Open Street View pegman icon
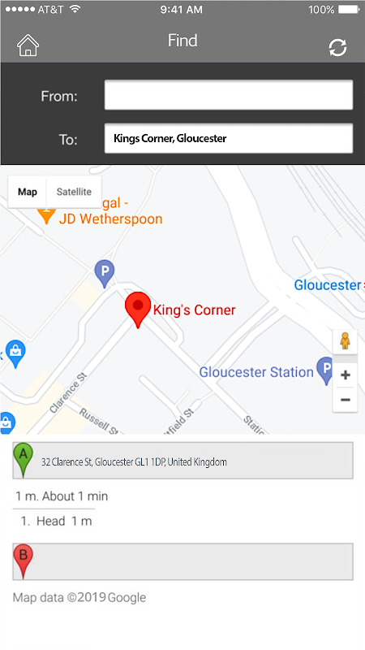365x650 pixels. (x=346, y=341)
